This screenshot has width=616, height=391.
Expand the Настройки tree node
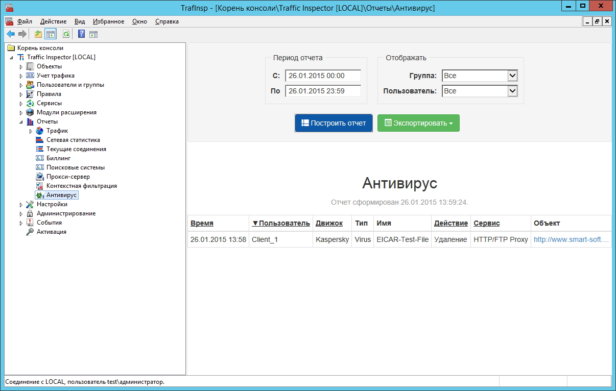tap(21, 204)
